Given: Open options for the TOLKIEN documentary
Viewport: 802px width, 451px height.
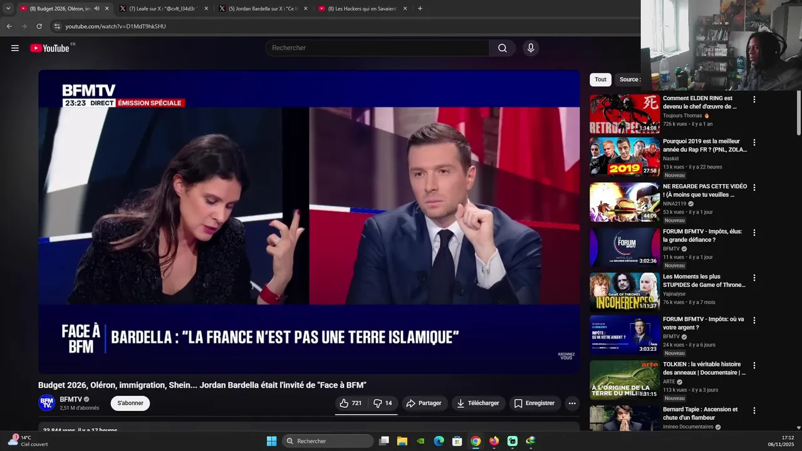Looking at the screenshot, I should (x=754, y=365).
